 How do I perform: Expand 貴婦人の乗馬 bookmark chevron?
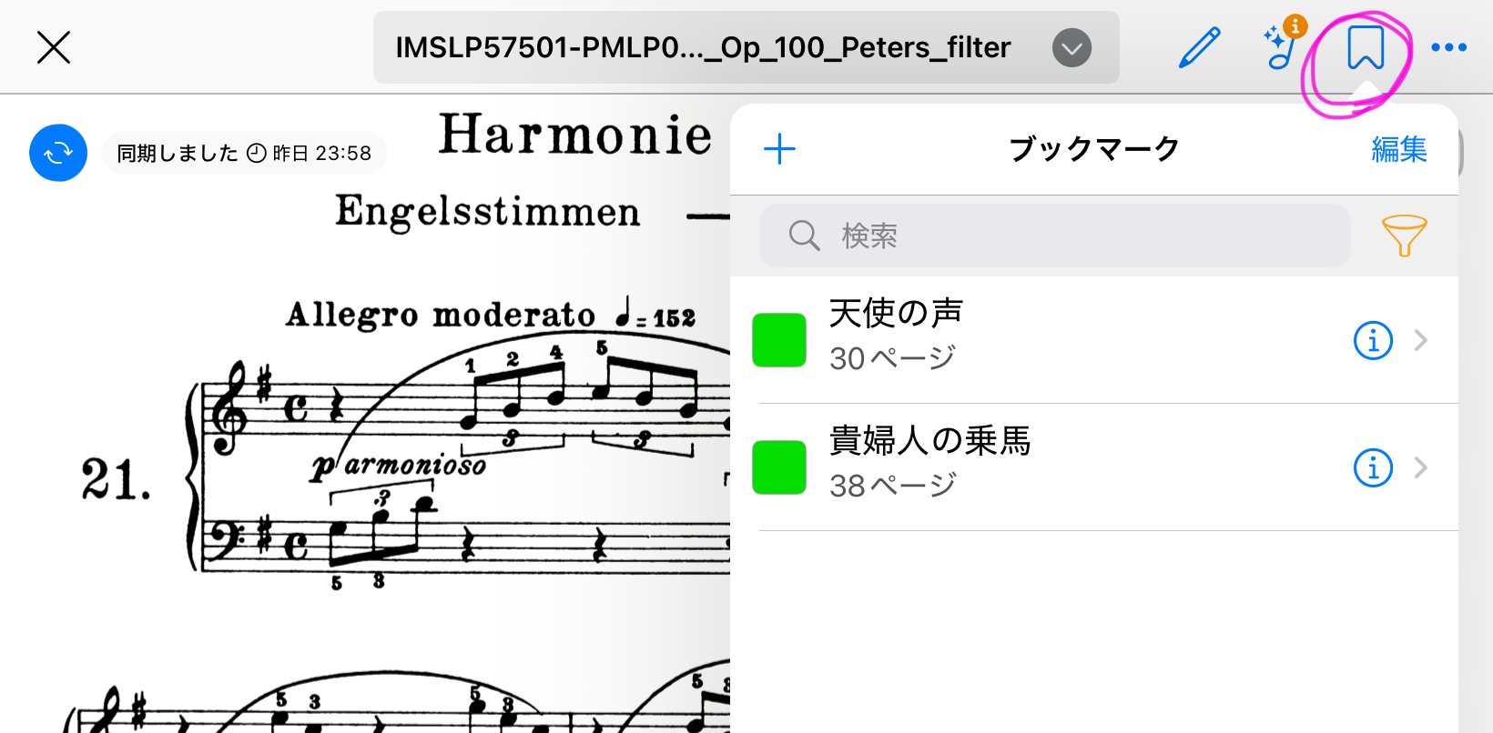(x=1420, y=468)
